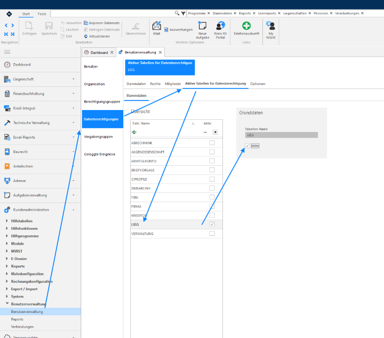The image size is (384, 338).
Task: Open Rimo R5 Portal icon
Action: pos(220,25)
